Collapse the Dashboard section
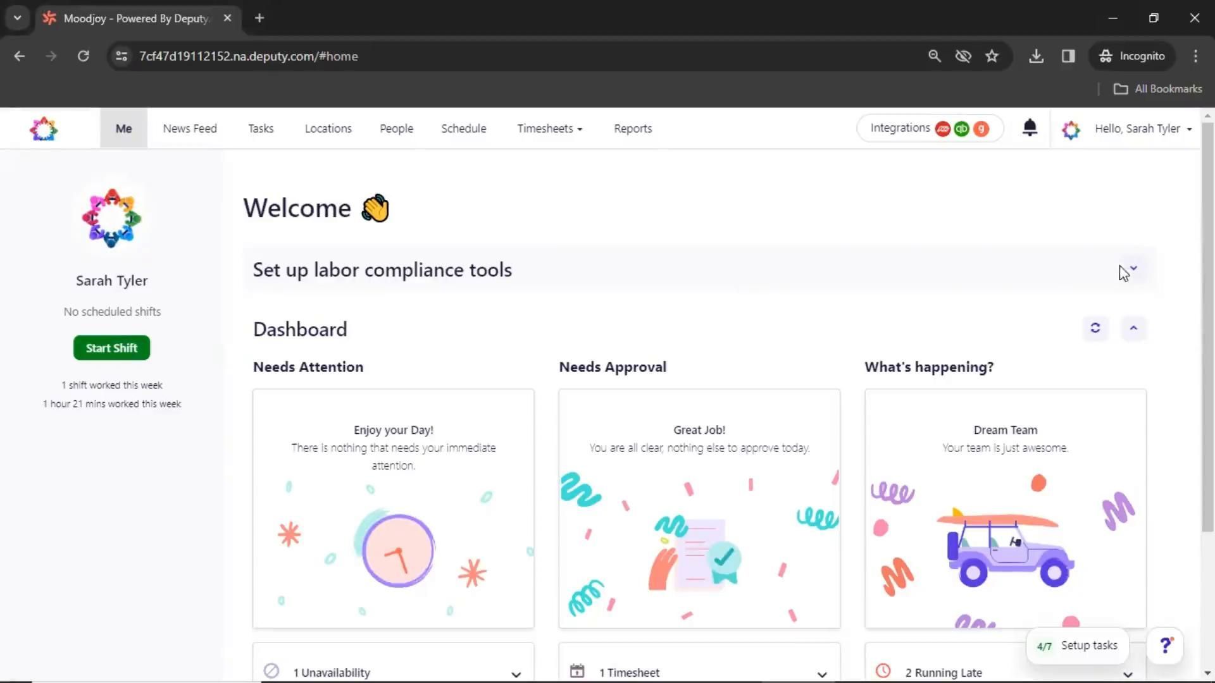 (1133, 328)
